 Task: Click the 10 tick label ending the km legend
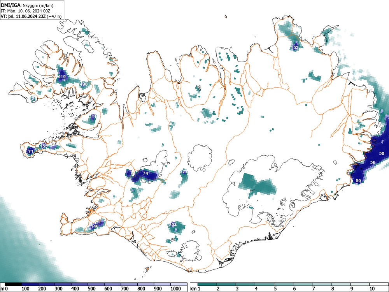[372, 289]
